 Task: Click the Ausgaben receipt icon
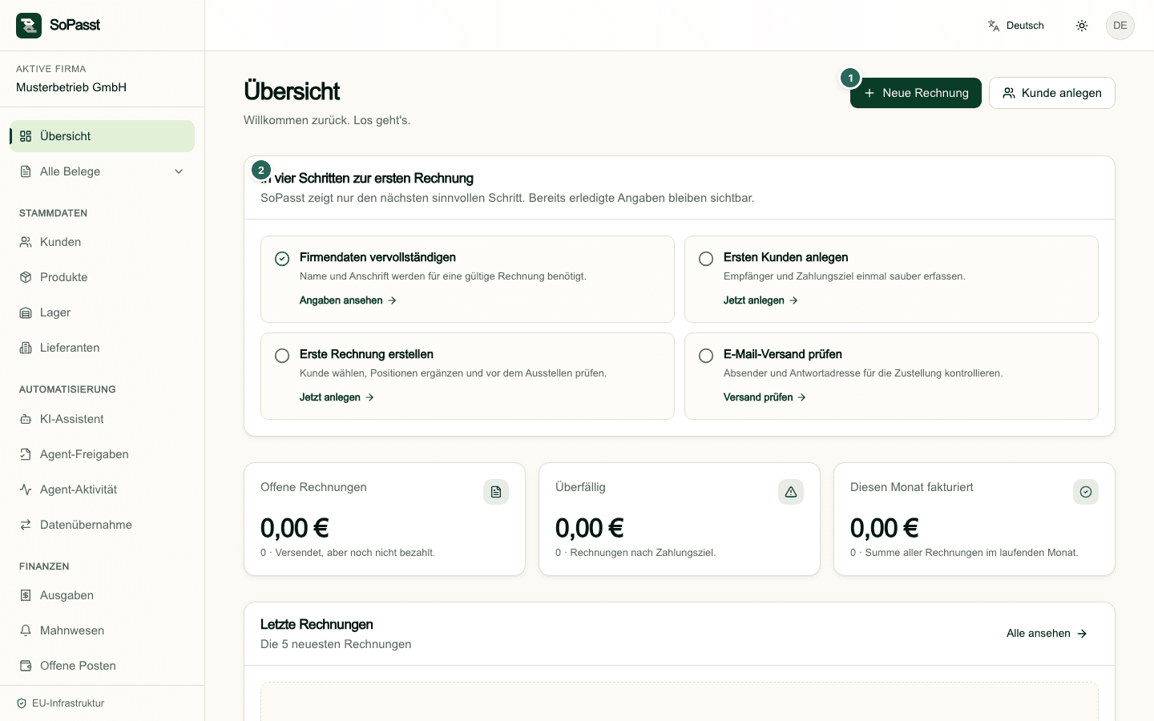(26, 595)
